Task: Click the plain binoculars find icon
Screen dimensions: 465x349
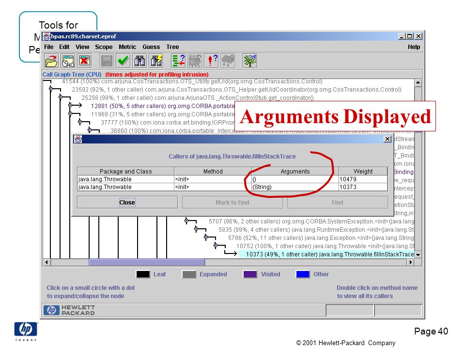Action: pos(139,61)
